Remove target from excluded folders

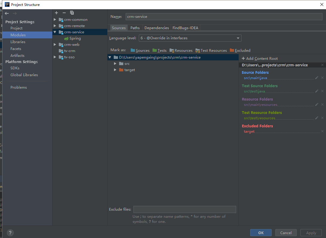pyautogui.click(x=322, y=131)
